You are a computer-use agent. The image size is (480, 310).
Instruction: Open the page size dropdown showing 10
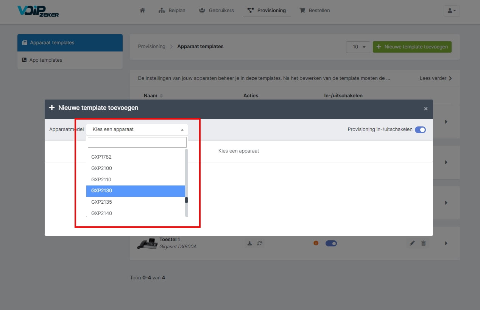[358, 47]
